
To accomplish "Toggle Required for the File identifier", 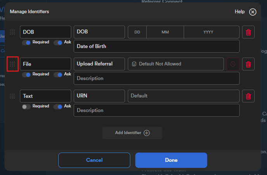I will (x=26, y=75).
